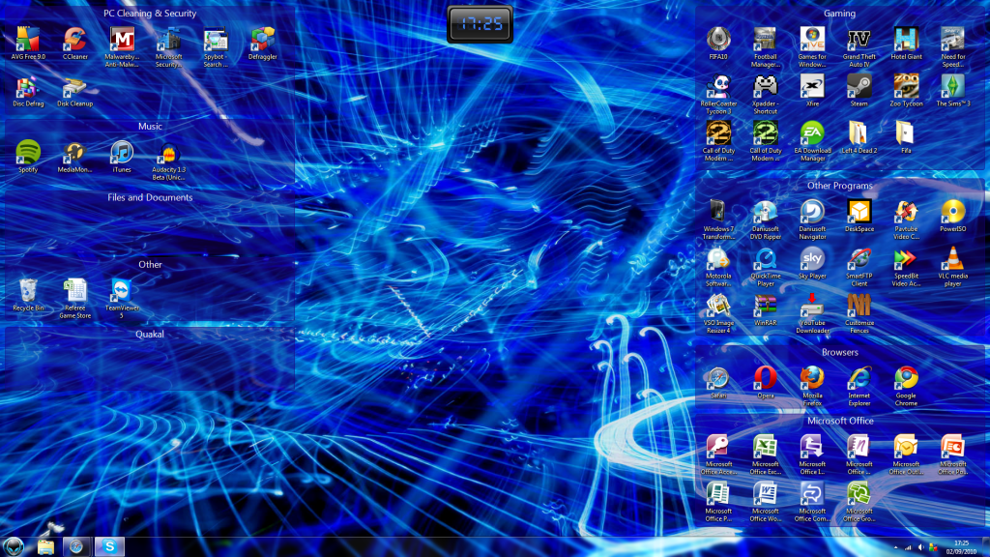Open WinRAR from Other Programs
Image resolution: width=990 pixels, height=557 pixels.
(765, 307)
